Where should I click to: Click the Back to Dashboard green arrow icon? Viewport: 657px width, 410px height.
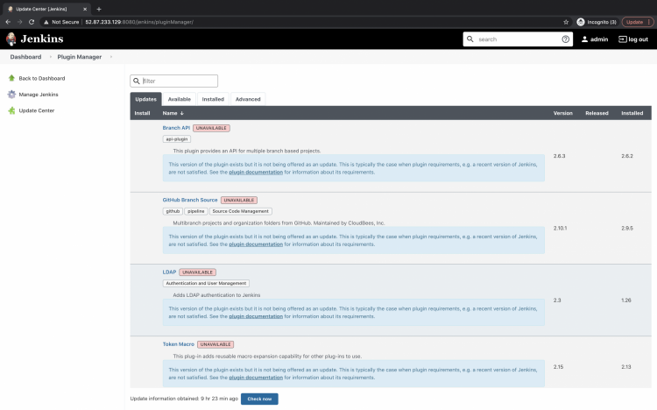point(11,78)
